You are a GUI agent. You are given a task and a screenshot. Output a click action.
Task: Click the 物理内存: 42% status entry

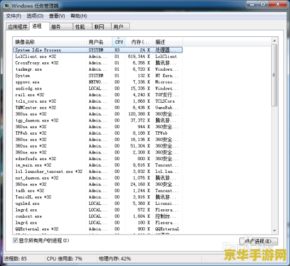(x=115, y=259)
